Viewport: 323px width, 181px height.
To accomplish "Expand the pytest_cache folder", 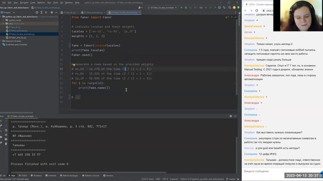I will tap(4, 20).
